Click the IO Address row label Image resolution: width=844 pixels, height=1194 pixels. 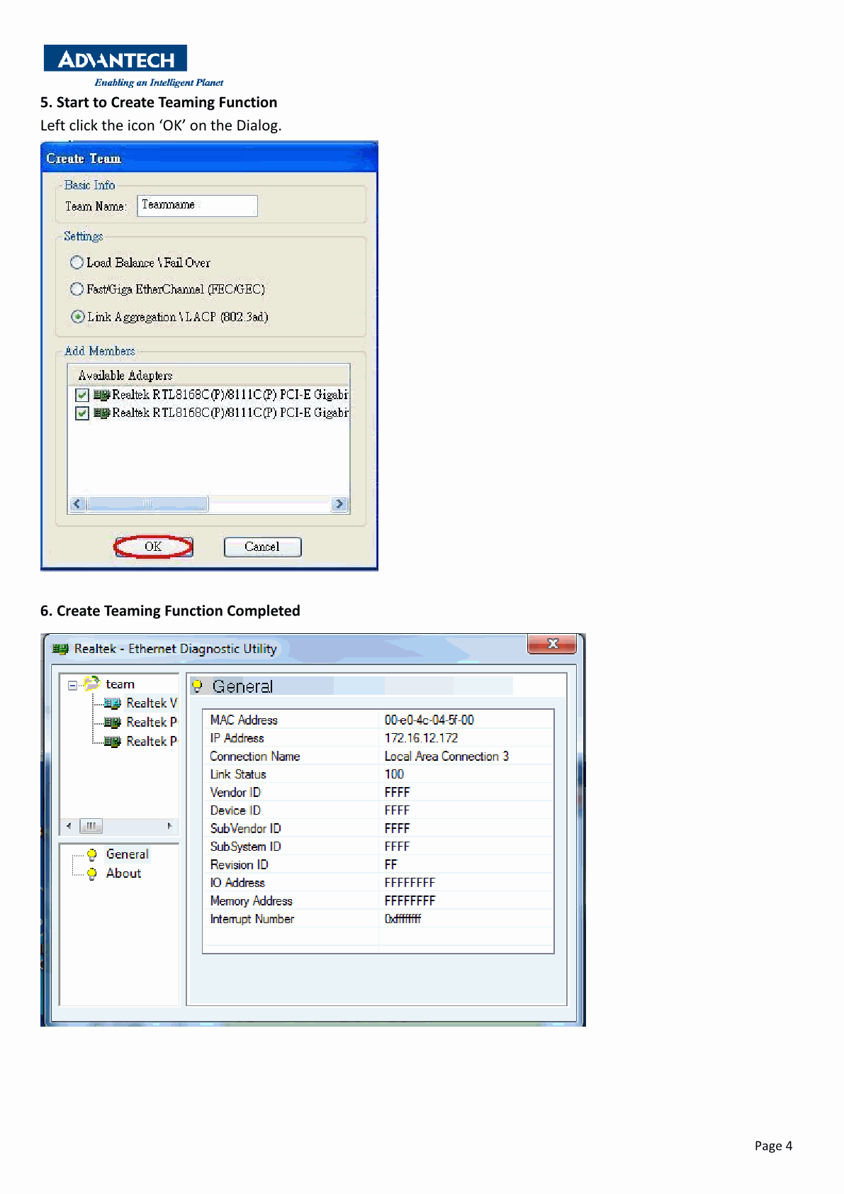tap(238, 883)
